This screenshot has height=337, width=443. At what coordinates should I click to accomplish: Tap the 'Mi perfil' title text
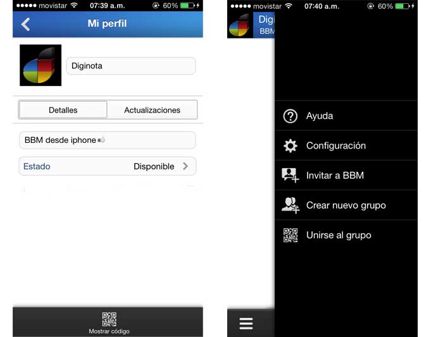[x=107, y=23]
